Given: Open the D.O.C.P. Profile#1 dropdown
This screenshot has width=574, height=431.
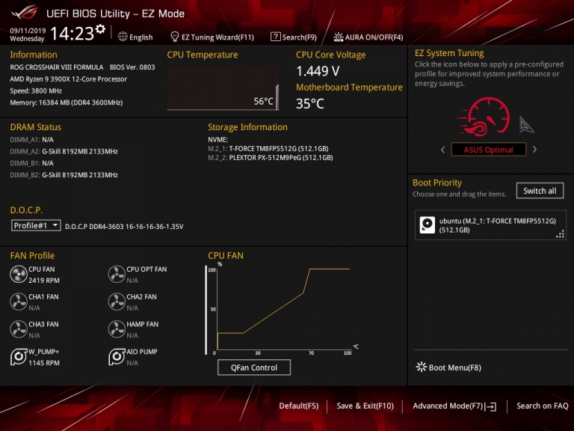Looking at the screenshot, I should (36, 225).
